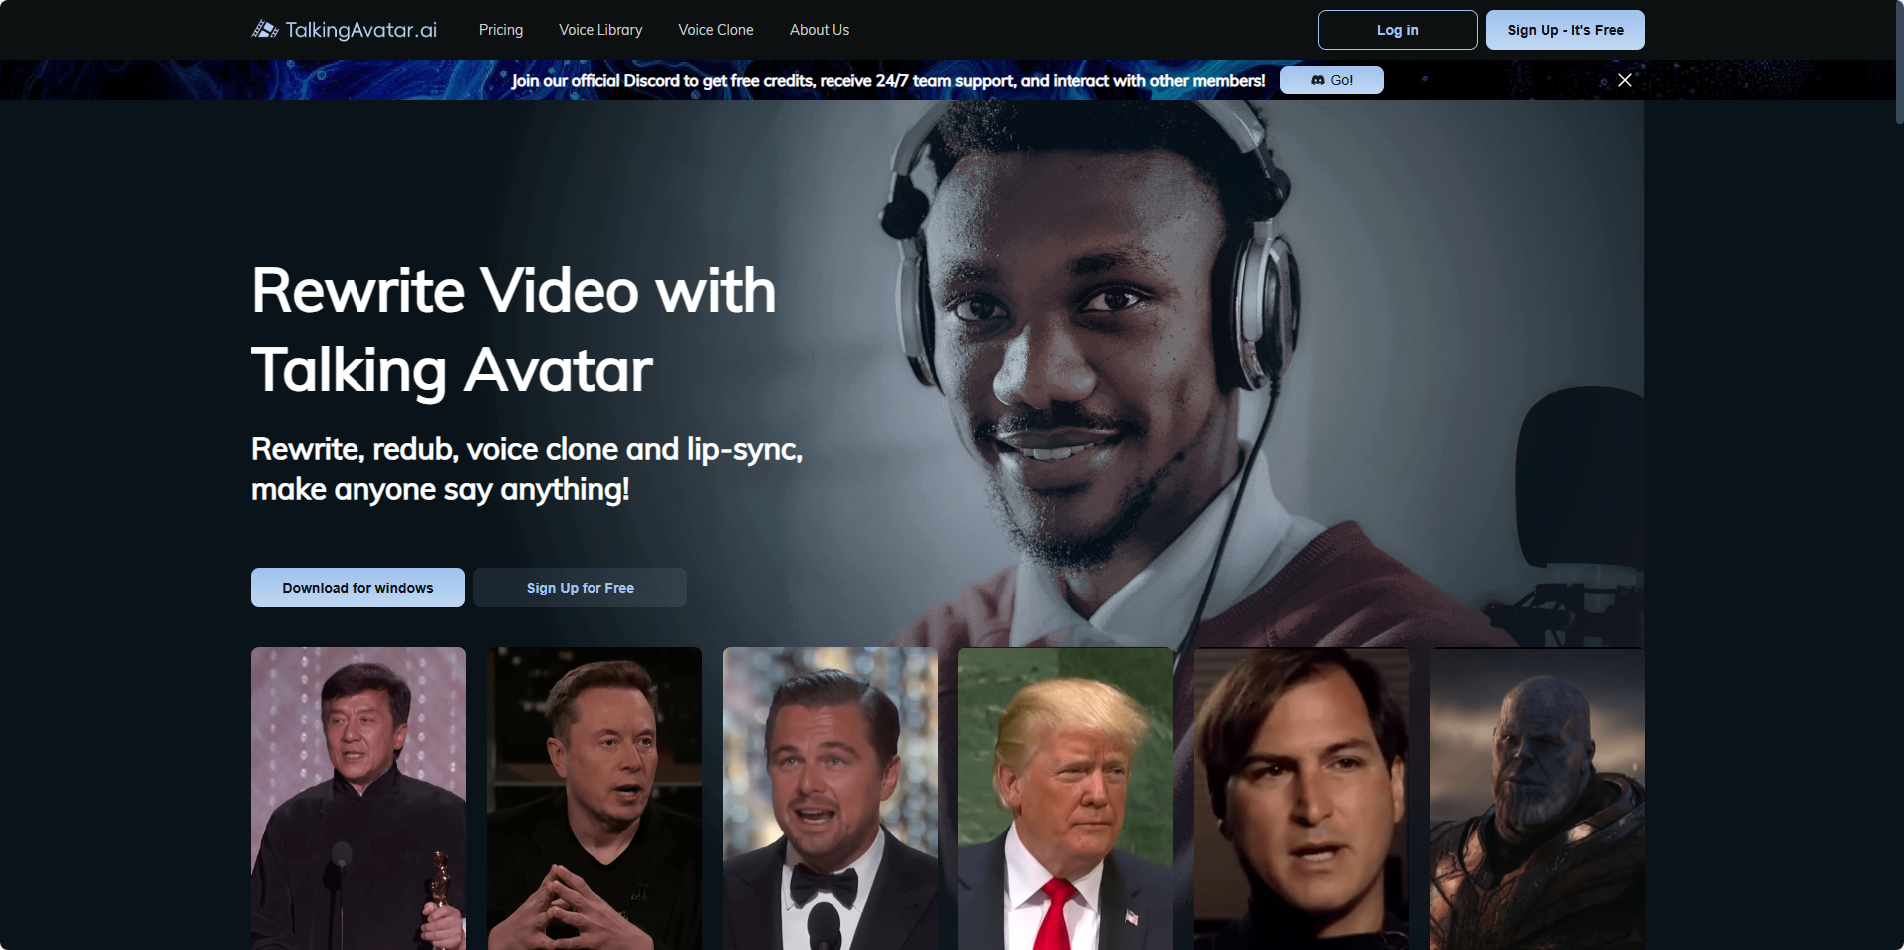The width and height of the screenshot is (1904, 950).
Task: Click Download for windows button
Action: coord(357,588)
